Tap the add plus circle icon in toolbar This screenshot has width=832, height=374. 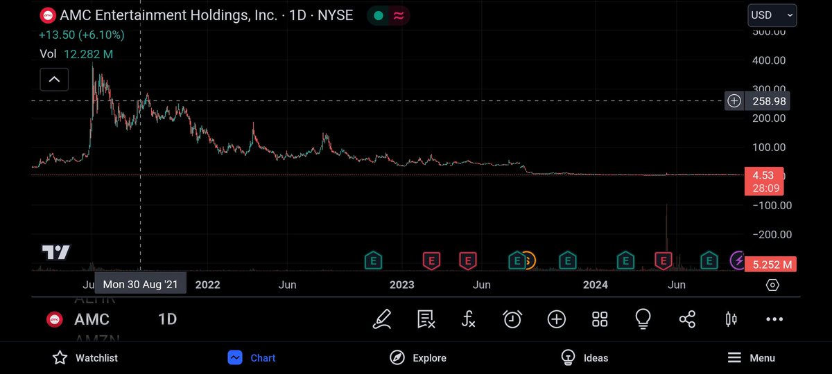coord(556,319)
